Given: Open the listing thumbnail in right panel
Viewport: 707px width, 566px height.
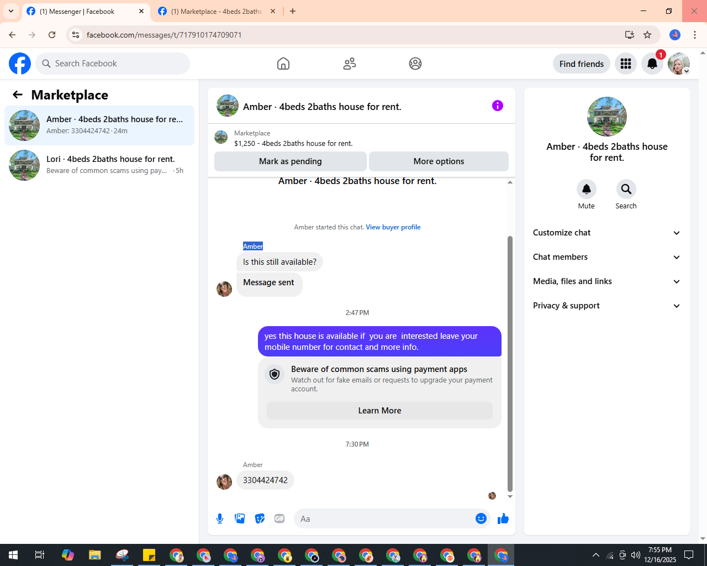Looking at the screenshot, I should (x=607, y=117).
